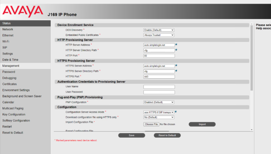This screenshot has height=154, width=271.
Task: Open Download configuration file using HTTPS only dropdown
Action: point(159,117)
